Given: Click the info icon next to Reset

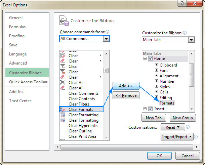Looking at the screenshot, I should point(188,127).
